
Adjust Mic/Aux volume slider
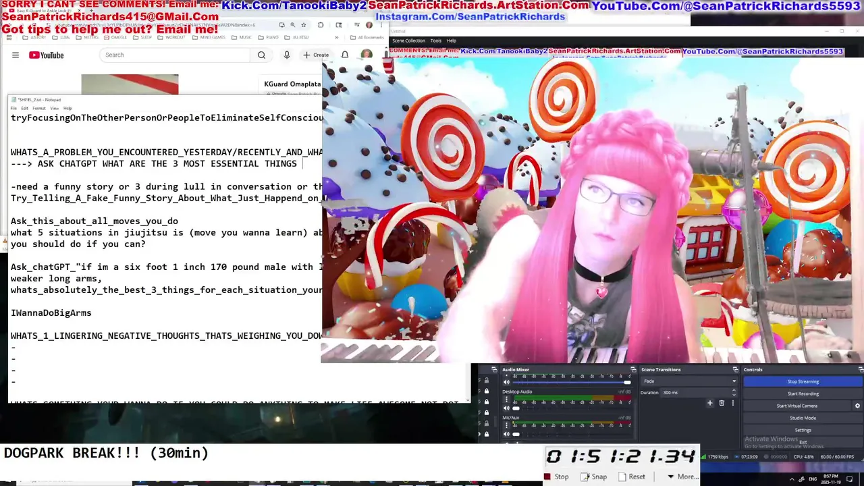[572, 434]
